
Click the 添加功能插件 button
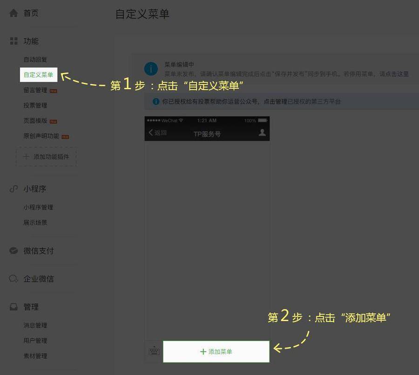[46, 157]
